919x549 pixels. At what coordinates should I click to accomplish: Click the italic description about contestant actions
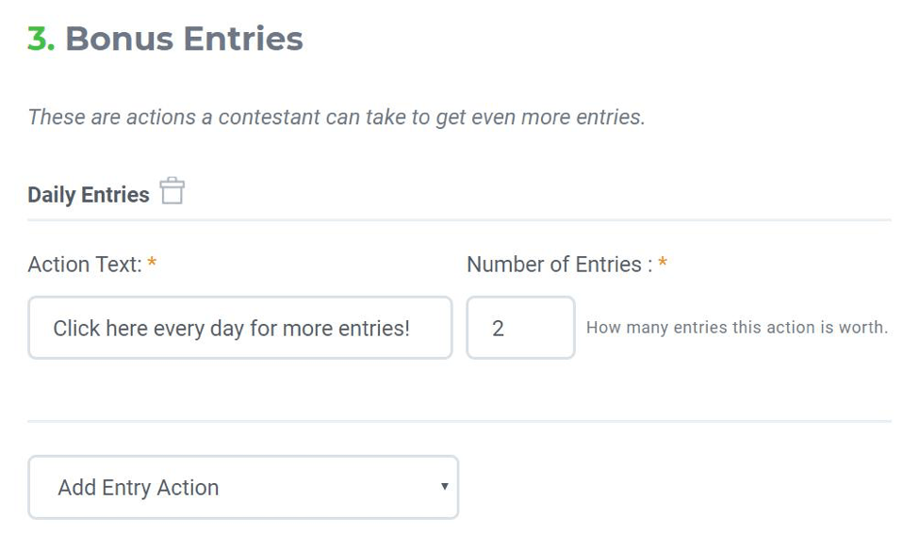pos(336,118)
